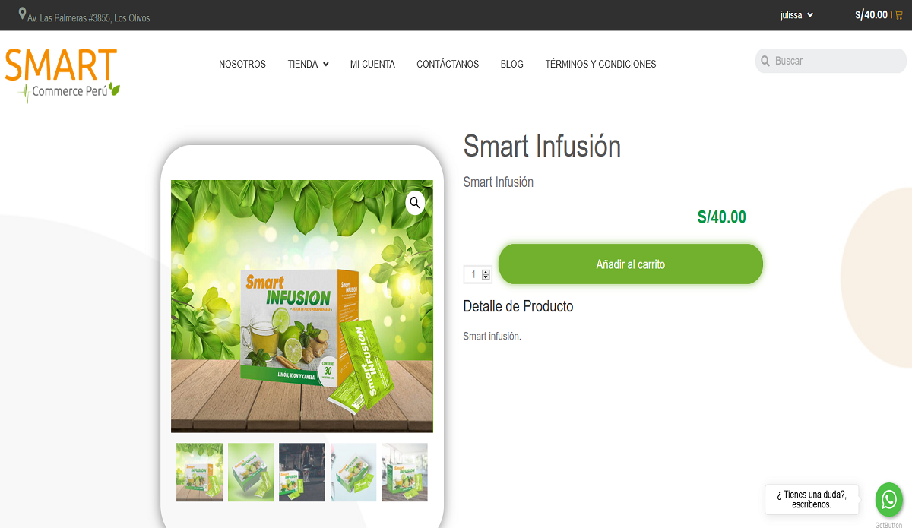Viewport: 912px width, 528px height.
Task: Select the third dark gym thumbnail
Action: click(x=302, y=473)
